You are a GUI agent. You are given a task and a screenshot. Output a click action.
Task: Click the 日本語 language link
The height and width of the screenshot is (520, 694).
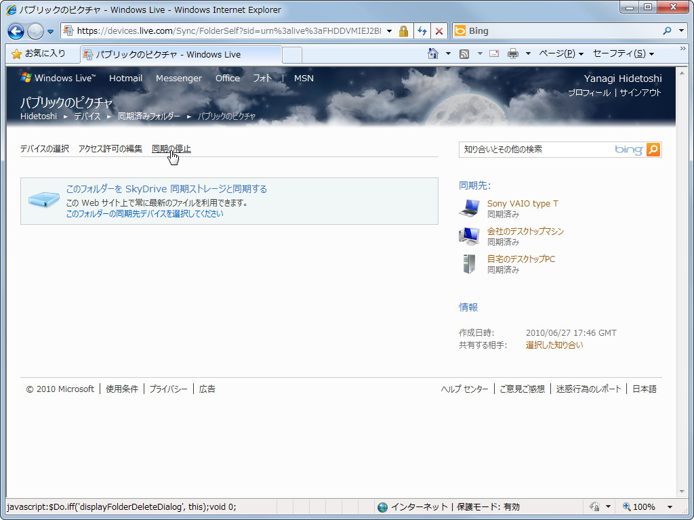[x=645, y=389]
